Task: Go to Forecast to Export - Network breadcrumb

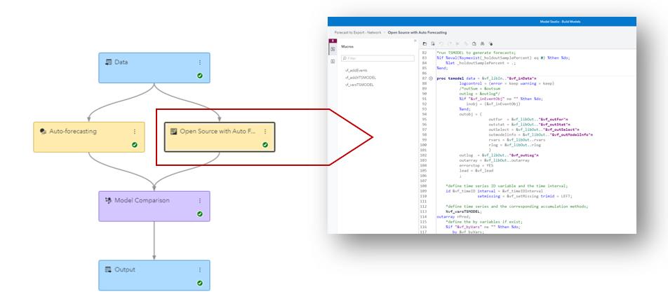Action: 356,32
